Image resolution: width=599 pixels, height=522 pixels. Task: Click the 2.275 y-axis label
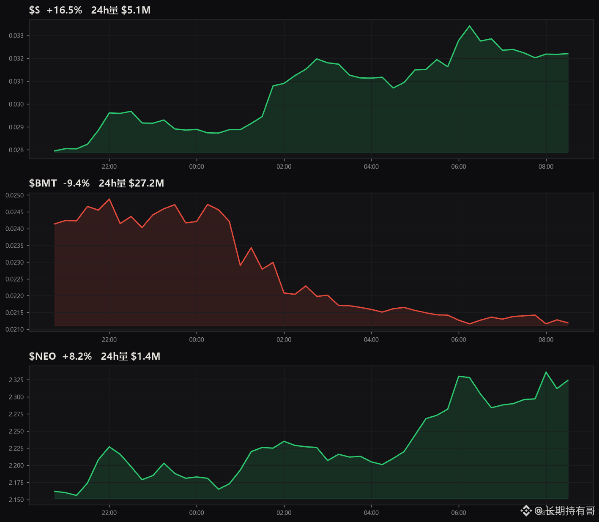tap(16, 414)
